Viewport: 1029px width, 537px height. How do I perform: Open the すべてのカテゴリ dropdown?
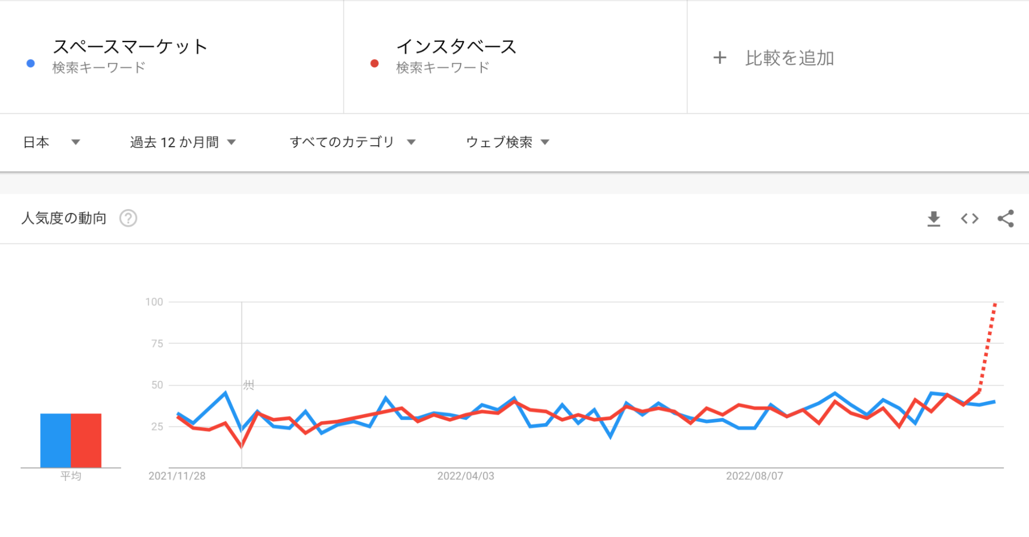click(x=353, y=142)
